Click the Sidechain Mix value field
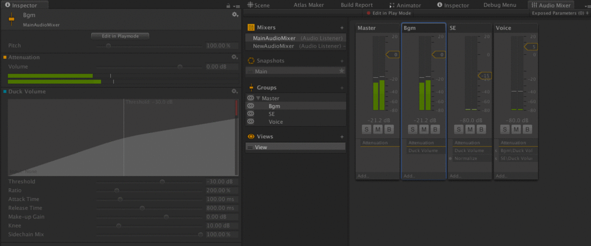The width and height of the screenshot is (591, 246). [x=222, y=234]
